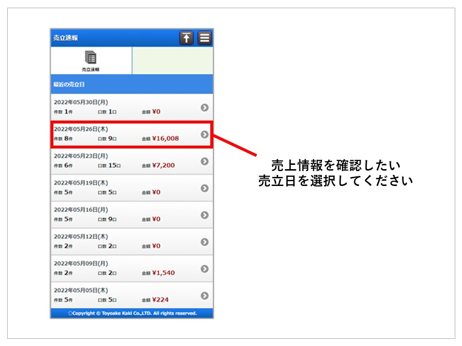
Task: Expand arrow for 2022年05月30日(月) row
Action: [205, 108]
